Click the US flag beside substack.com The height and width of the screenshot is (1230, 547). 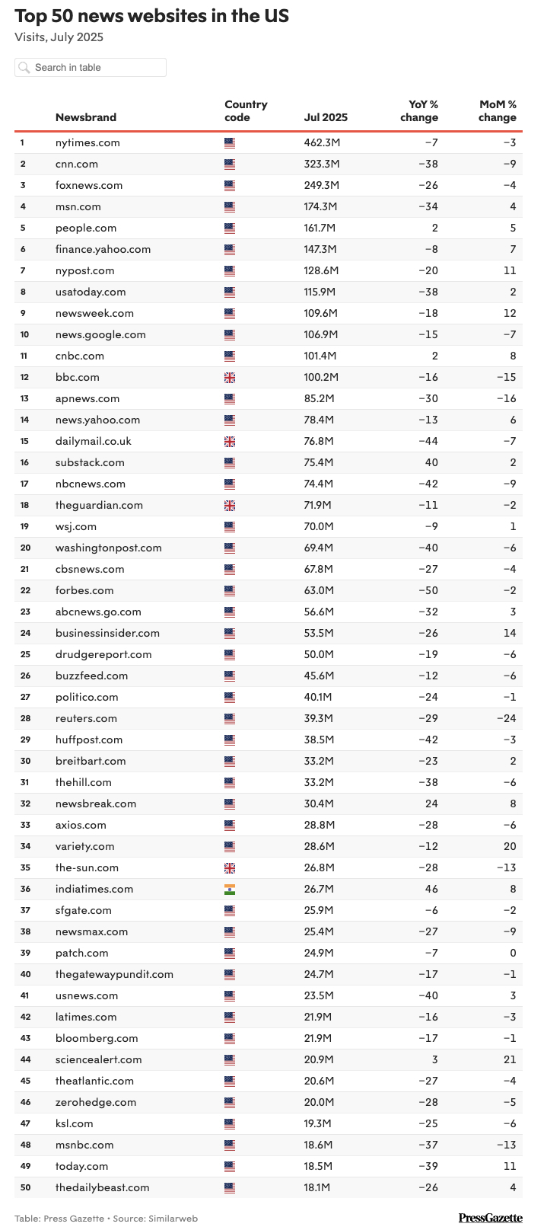(x=230, y=462)
